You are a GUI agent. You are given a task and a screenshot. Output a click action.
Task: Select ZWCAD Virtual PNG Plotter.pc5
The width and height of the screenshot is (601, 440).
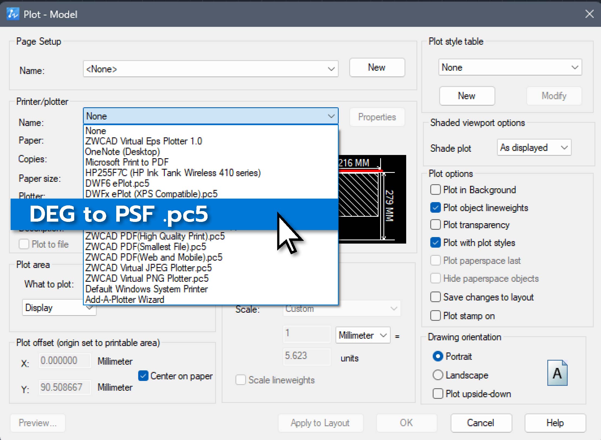(x=211, y=279)
